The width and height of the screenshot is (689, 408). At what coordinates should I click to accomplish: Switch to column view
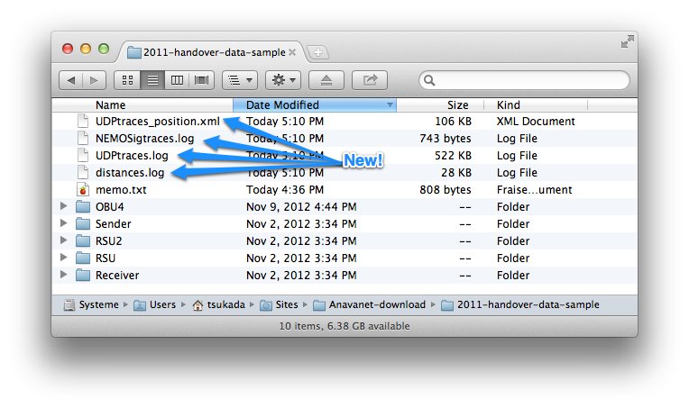coord(177,80)
